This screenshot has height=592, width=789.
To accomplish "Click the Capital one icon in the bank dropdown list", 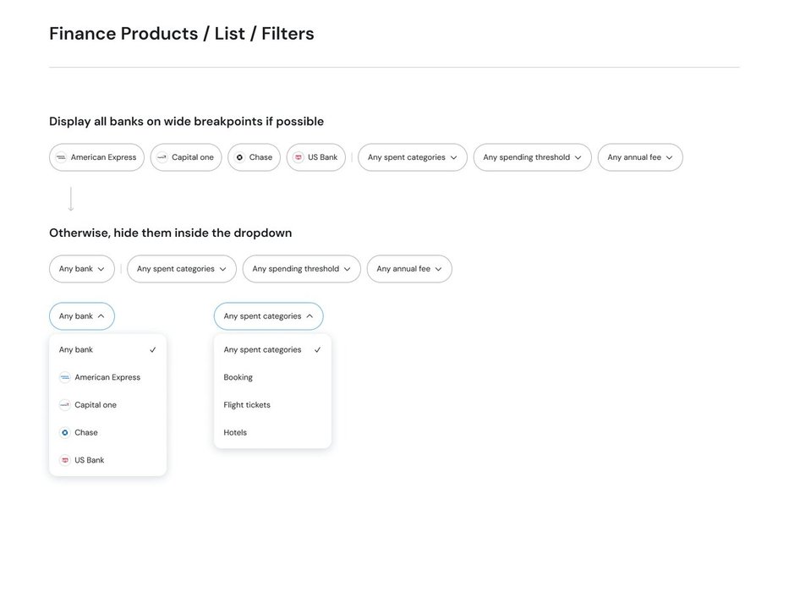I will click(x=65, y=405).
